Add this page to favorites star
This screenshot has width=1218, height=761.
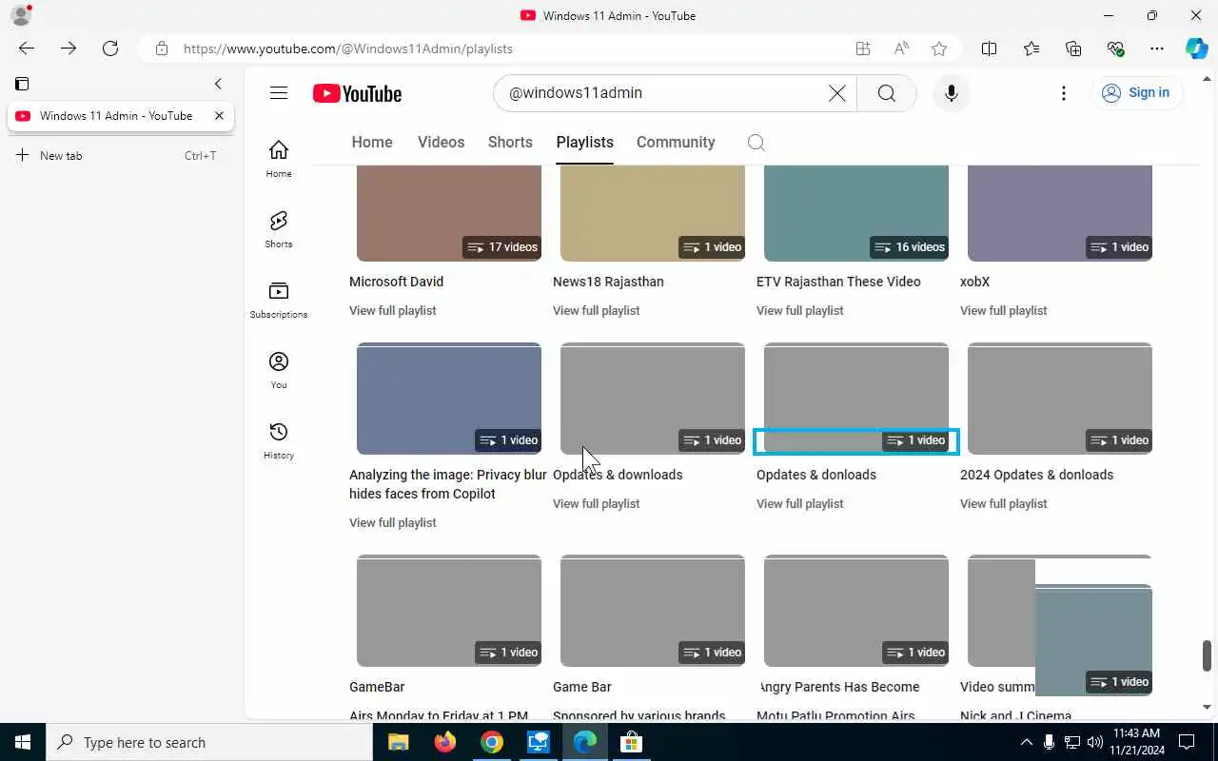click(939, 49)
